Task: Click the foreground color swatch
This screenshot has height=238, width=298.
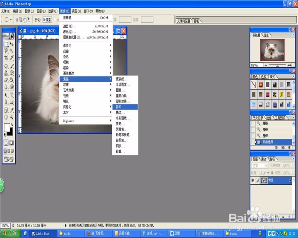Action: point(7,127)
